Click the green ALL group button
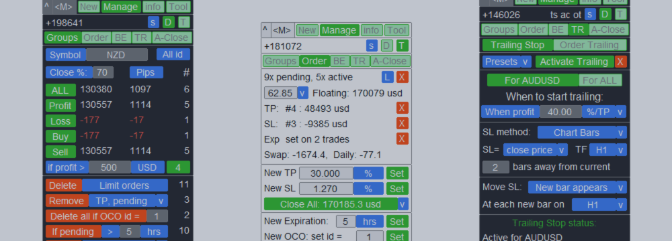672x241 pixels. pos(60,90)
